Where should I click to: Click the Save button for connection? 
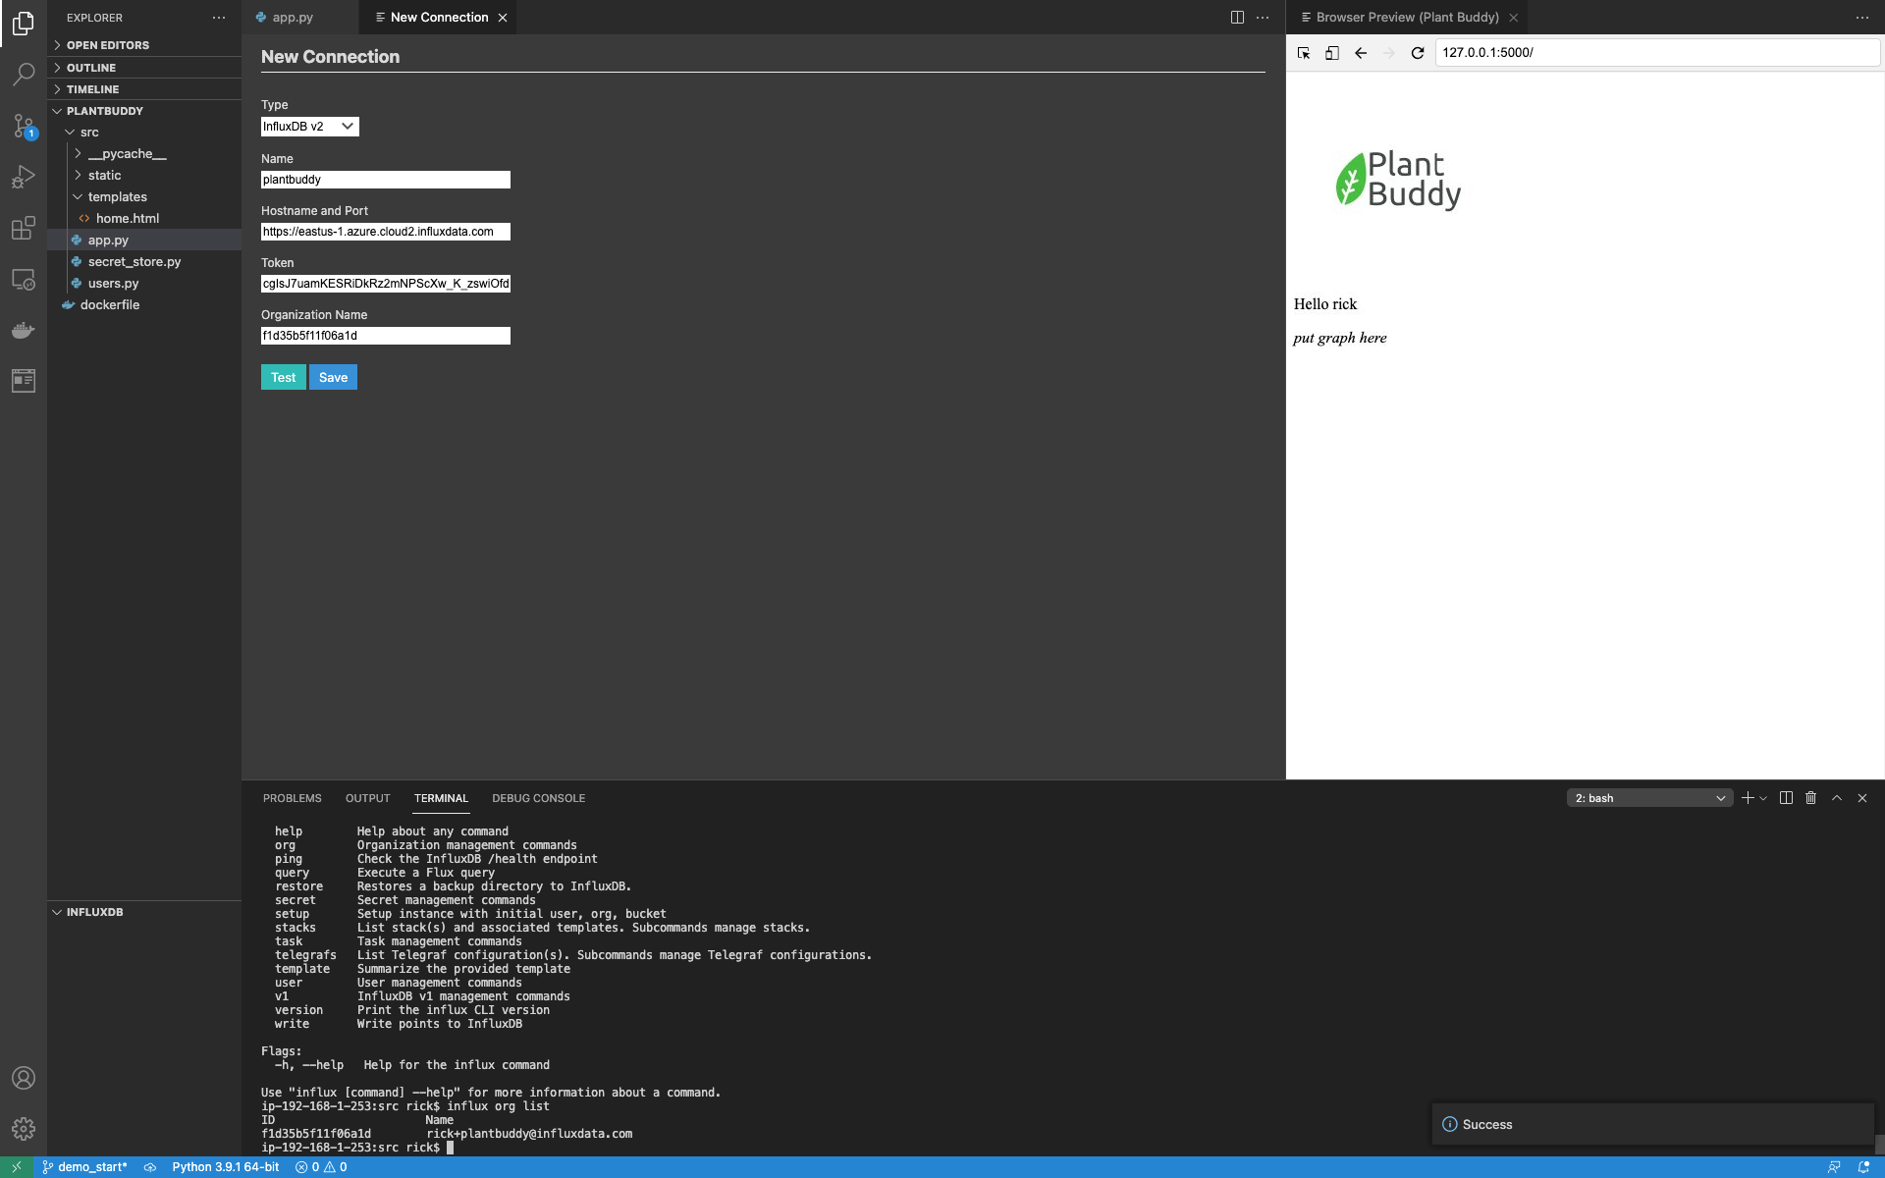334,376
